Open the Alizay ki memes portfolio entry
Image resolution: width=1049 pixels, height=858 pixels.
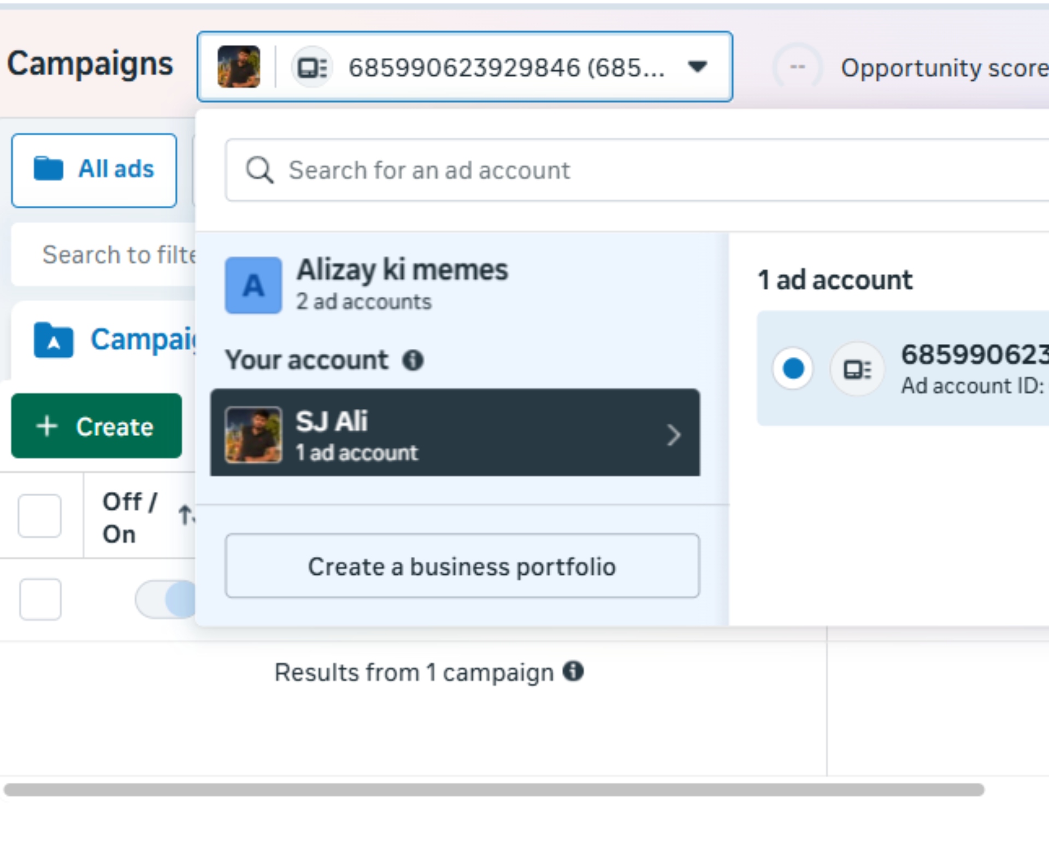[402, 285]
